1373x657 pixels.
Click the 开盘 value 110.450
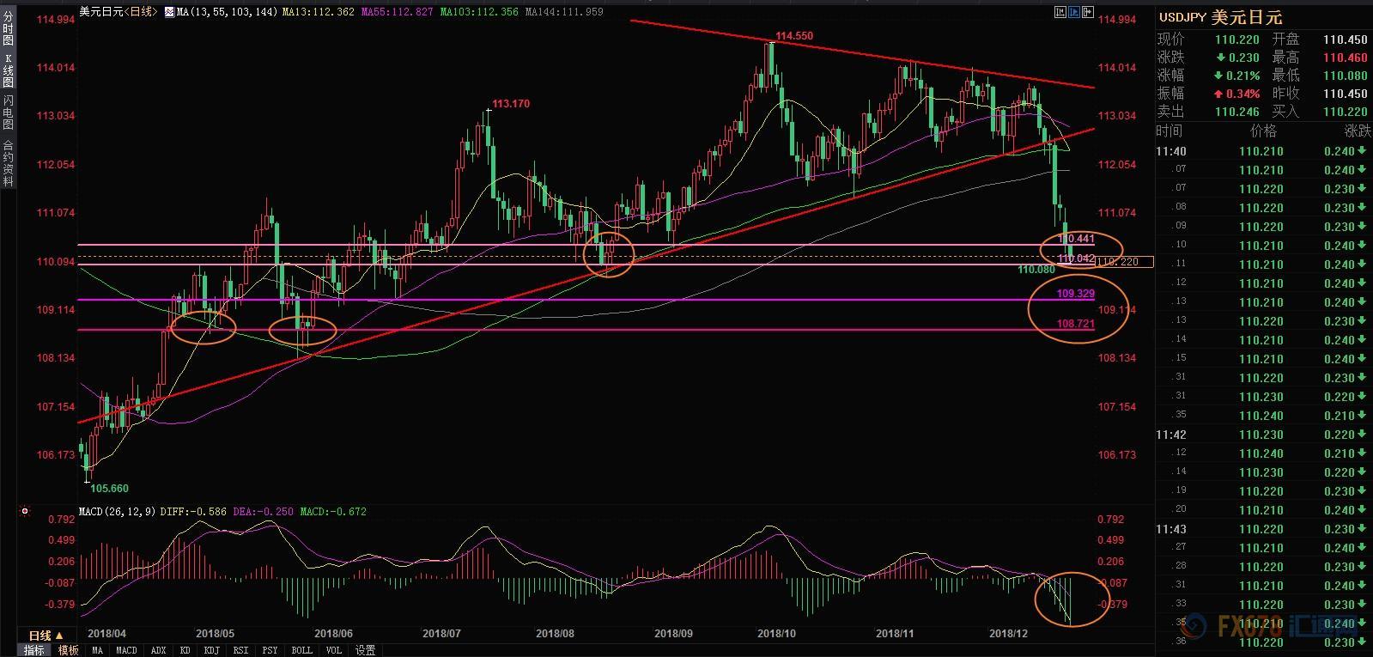click(1345, 40)
